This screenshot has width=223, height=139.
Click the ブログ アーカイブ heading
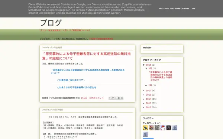pos(152,60)
